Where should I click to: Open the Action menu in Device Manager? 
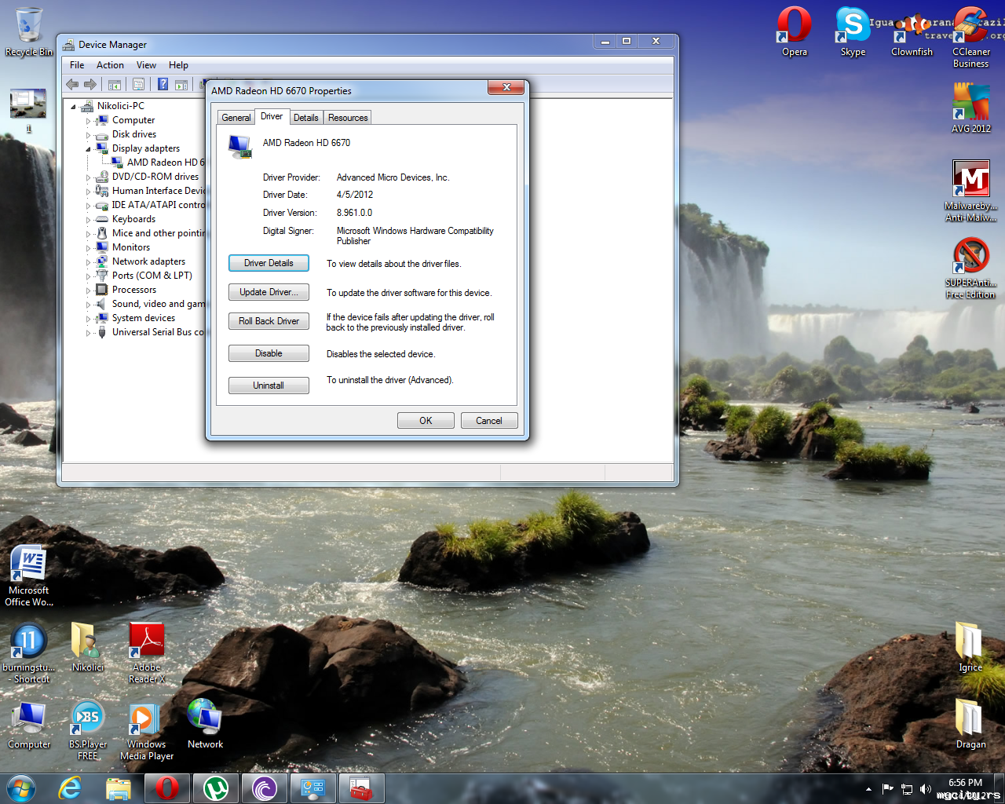[x=110, y=65]
